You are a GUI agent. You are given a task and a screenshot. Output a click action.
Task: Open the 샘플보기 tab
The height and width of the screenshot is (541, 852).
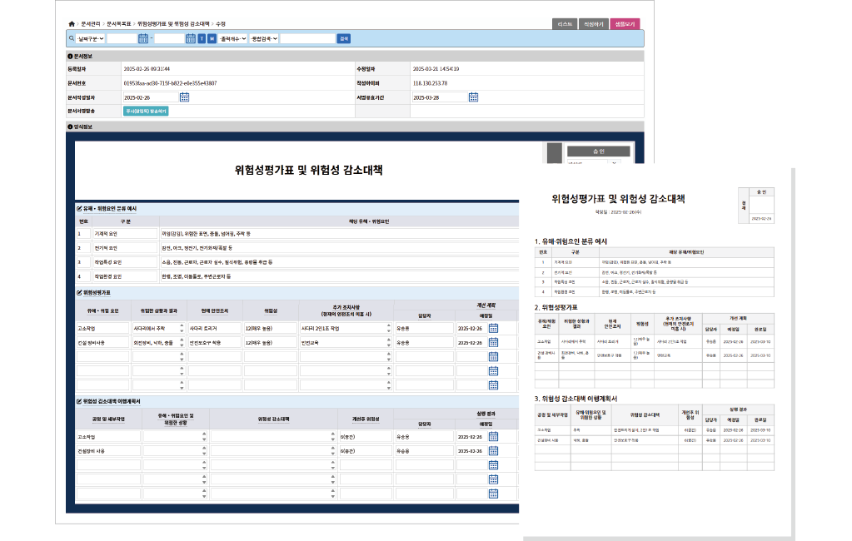pyautogui.click(x=625, y=24)
